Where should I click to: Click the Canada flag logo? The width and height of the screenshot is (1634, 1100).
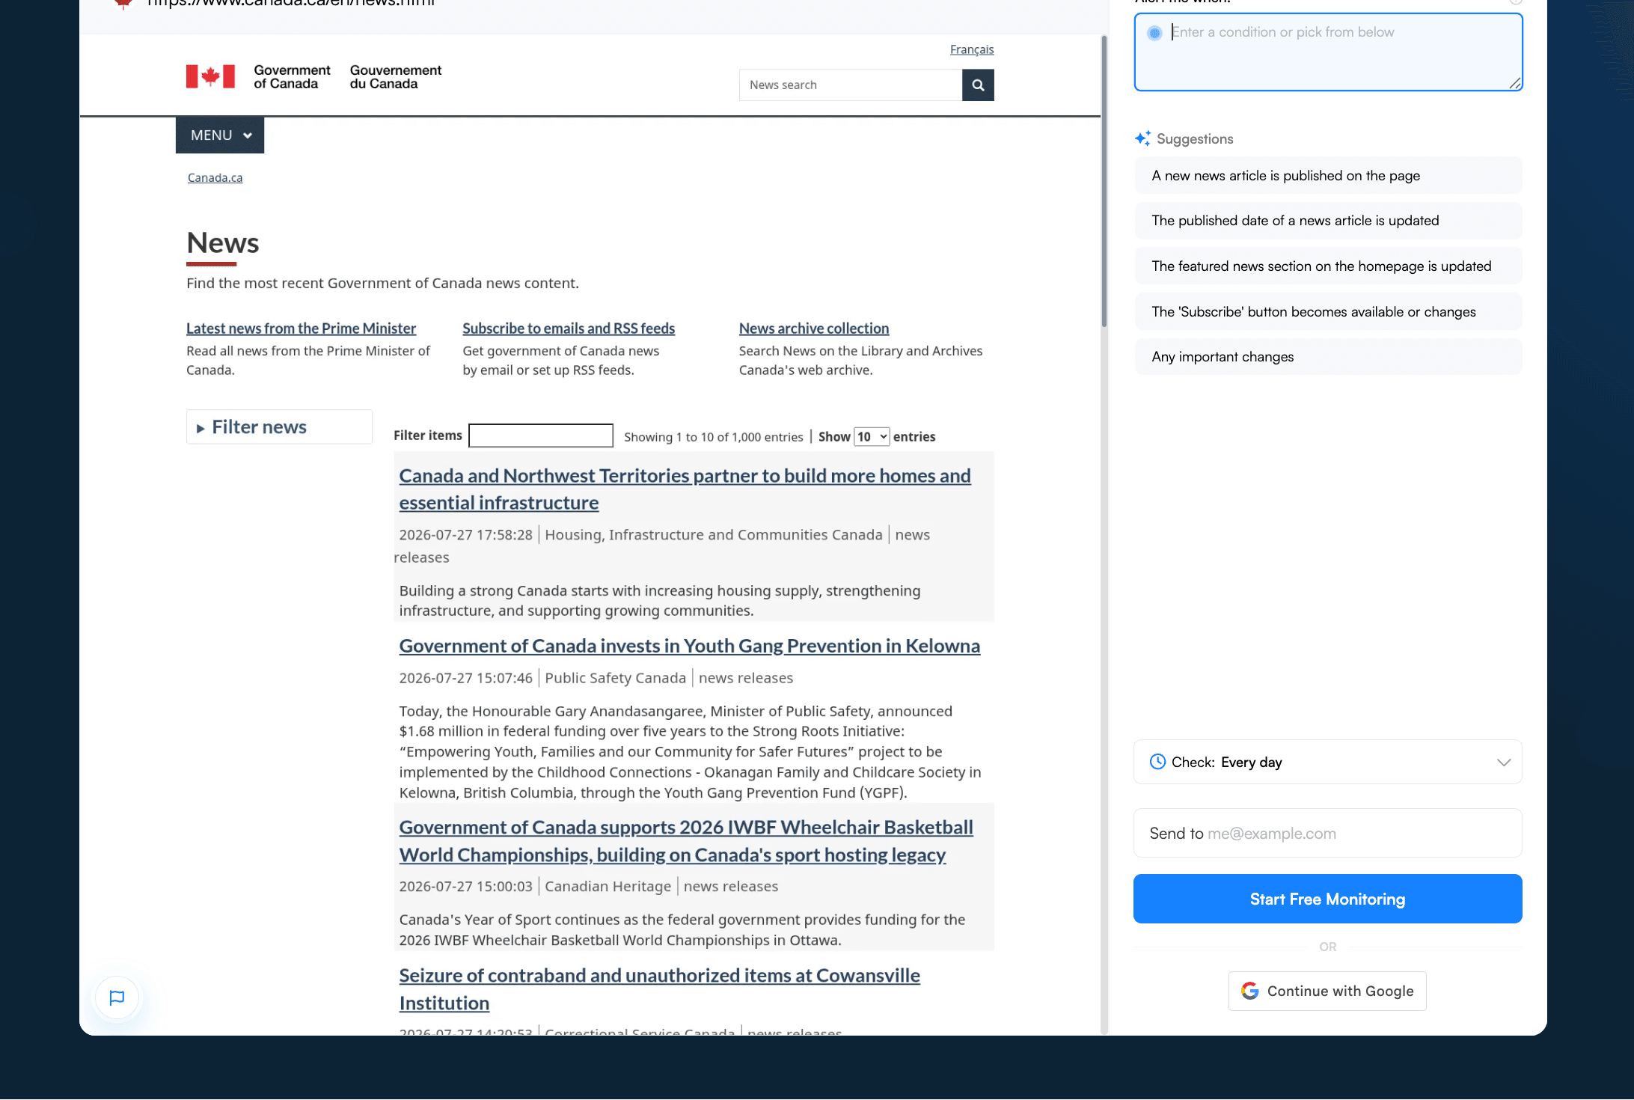point(210,76)
